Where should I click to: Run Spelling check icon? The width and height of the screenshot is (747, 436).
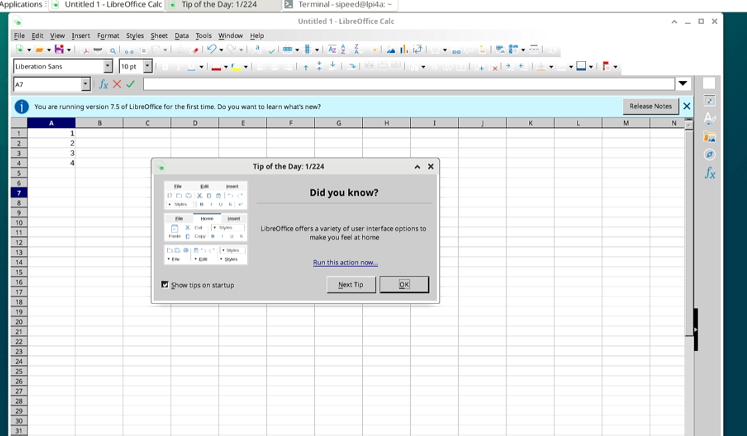point(270,50)
